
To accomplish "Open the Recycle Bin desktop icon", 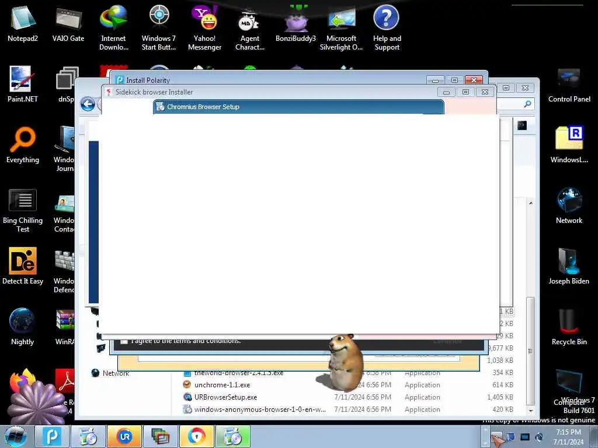I will pyautogui.click(x=569, y=327).
